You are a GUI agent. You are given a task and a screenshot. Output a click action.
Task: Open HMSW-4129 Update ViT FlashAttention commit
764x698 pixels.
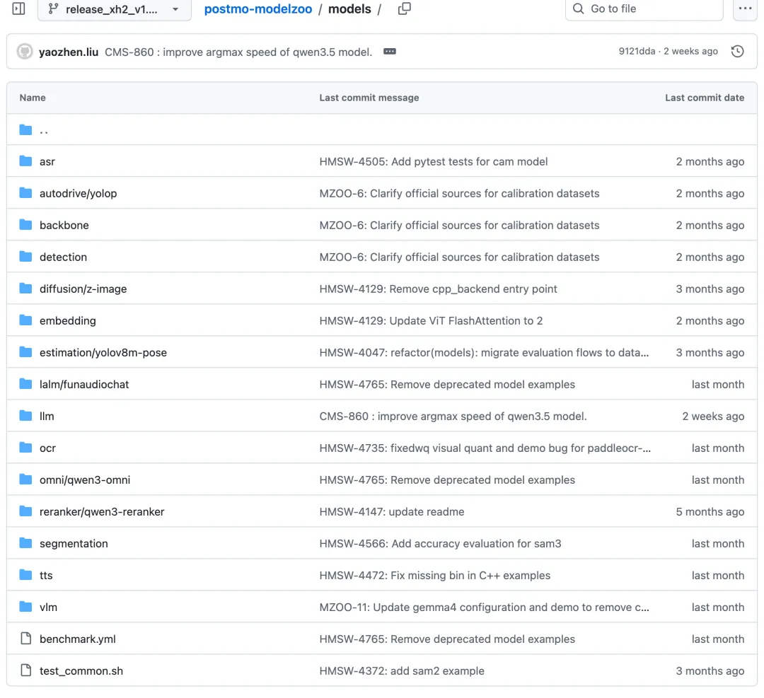[432, 321]
